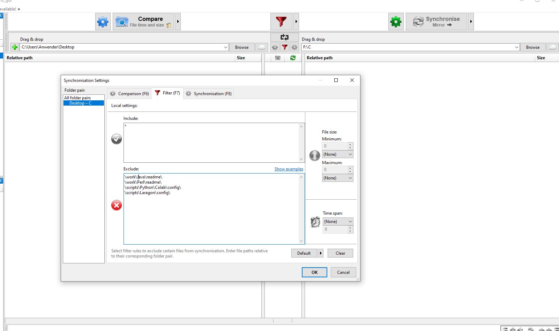Open cloud access for the right folder
Viewport: 559px width, 331px height.
coord(552,47)
